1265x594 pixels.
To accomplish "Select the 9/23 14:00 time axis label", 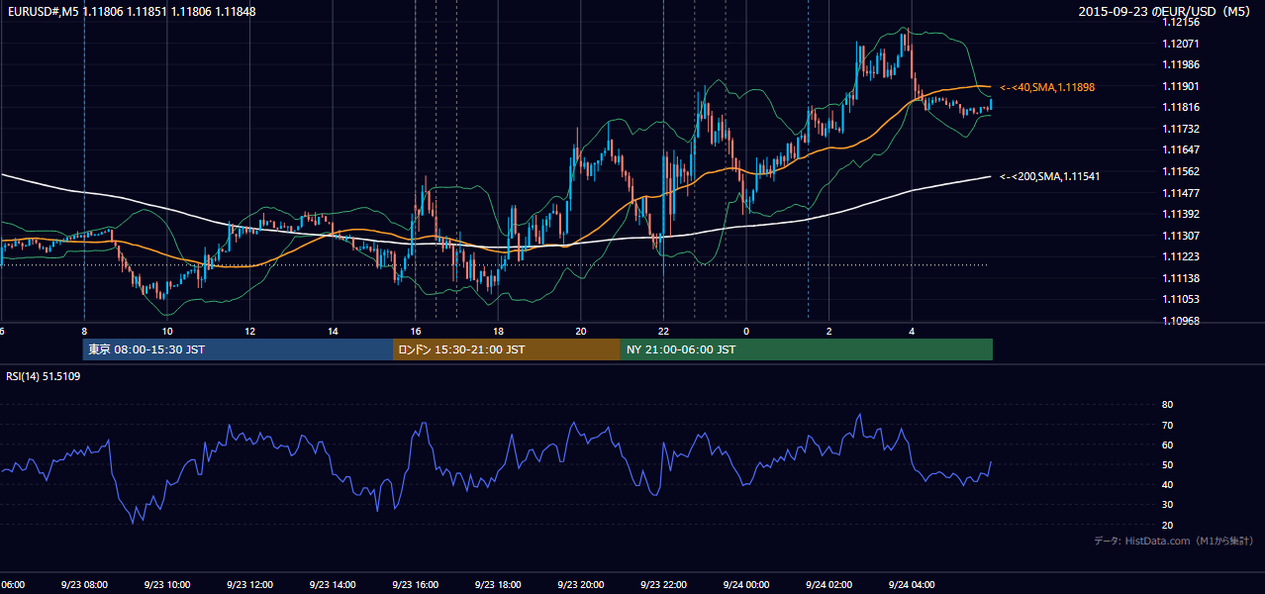I will 332,584.
